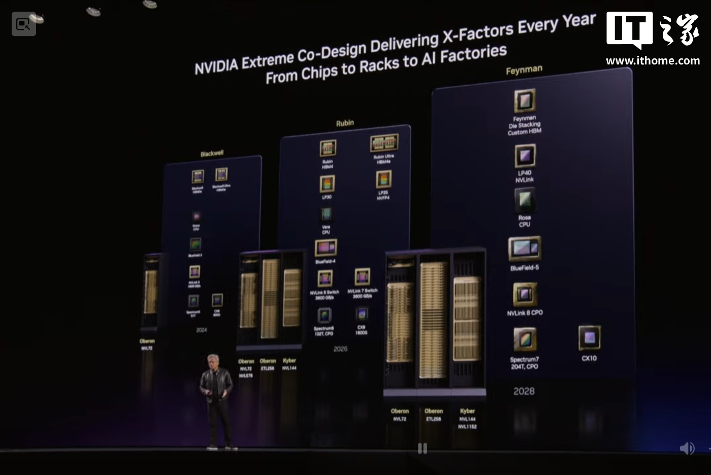The image size is (711, 475).
Task: Select the BlueField-4 chip in Rubin panel
Action: 326,248
